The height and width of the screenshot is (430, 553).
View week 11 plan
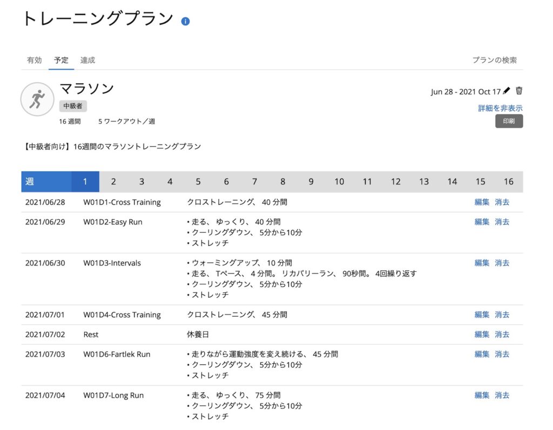coord(367,181)
